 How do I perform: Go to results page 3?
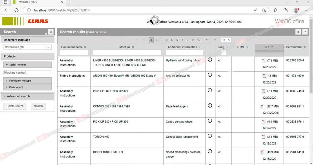161,40
